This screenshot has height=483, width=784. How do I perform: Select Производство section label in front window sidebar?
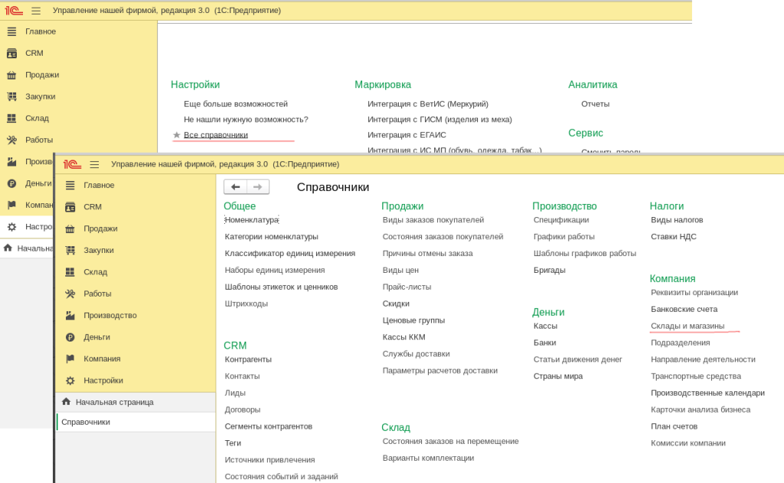pyautogui.click(x=110, y=316)
